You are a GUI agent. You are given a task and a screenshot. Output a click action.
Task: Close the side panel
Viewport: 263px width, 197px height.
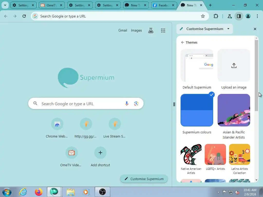coord(255,29)
